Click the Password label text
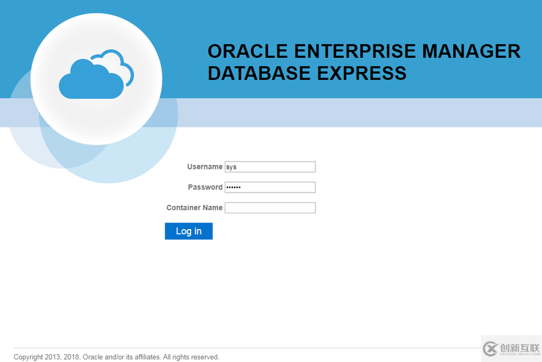 (x=205, y=187)
